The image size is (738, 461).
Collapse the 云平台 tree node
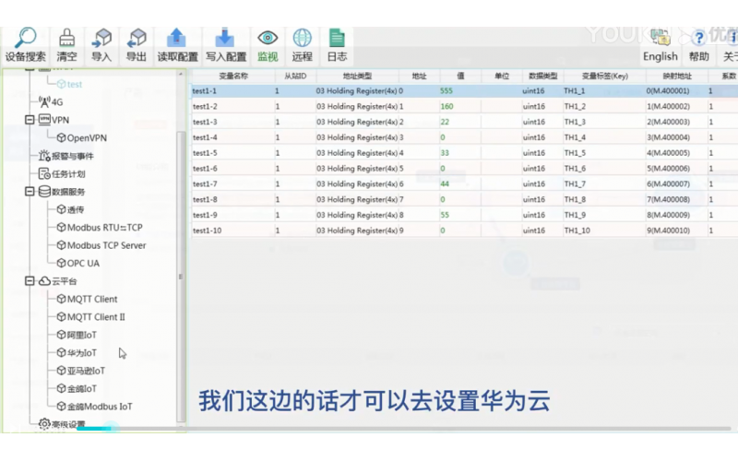pos(30,280)
